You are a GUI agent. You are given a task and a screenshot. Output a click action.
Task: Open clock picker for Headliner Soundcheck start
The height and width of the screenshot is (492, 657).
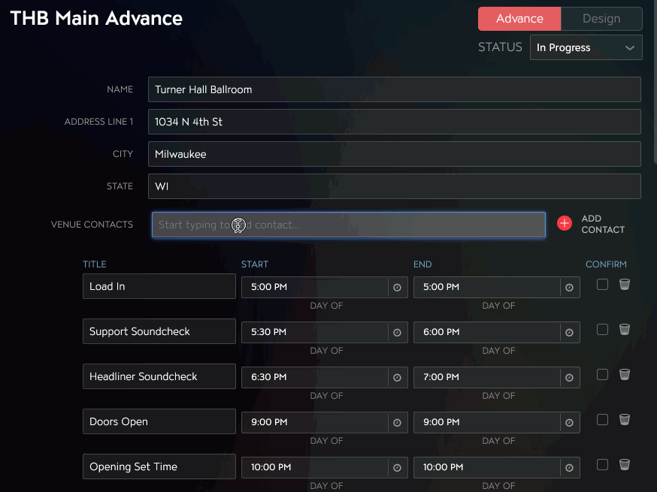pyautogui.click(x=397, y=378)
